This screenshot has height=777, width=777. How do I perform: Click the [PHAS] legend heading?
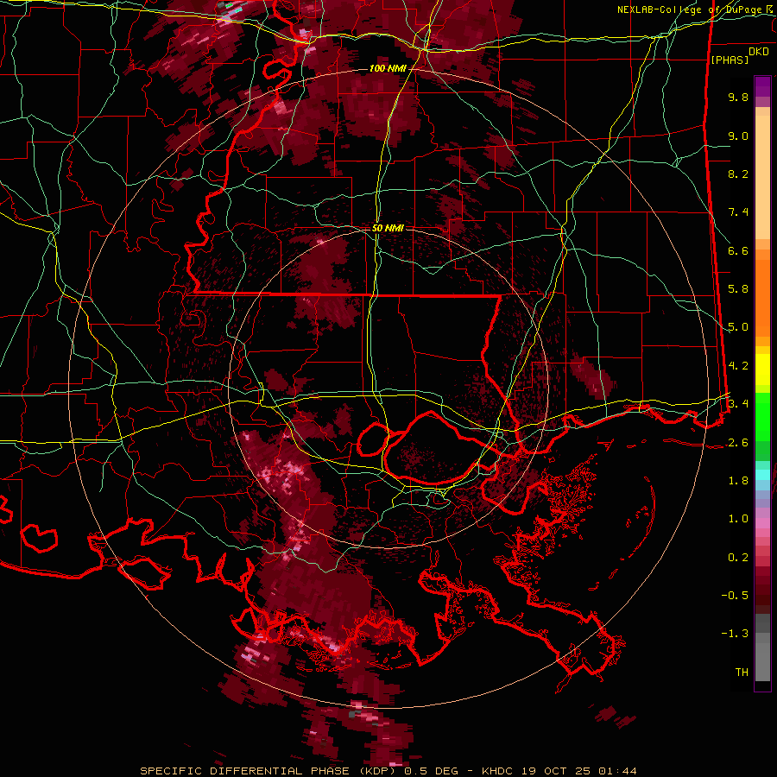pyautogui.click(x=730, y=60)
